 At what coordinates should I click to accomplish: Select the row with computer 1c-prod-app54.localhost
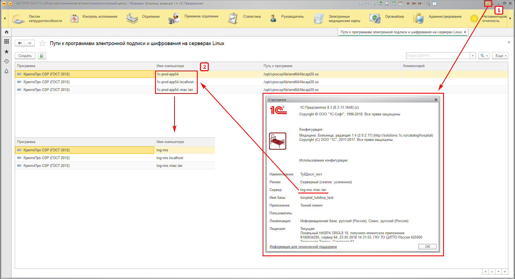[x=262, y=82]
